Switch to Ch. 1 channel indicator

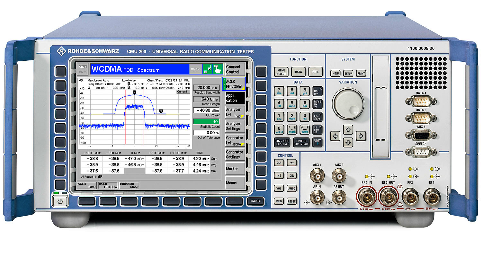(x=83, y=66)
